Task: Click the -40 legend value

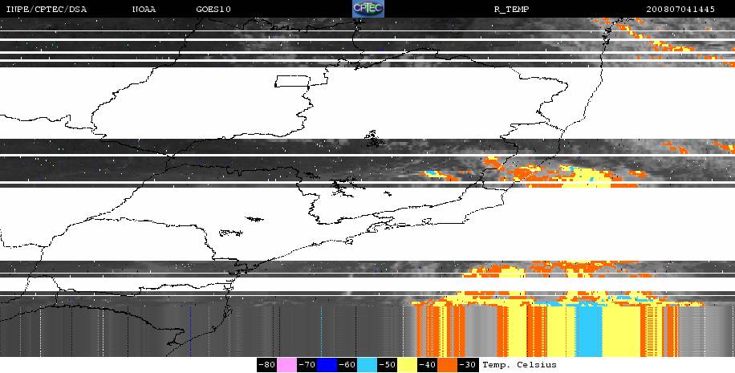Action: 428,365
